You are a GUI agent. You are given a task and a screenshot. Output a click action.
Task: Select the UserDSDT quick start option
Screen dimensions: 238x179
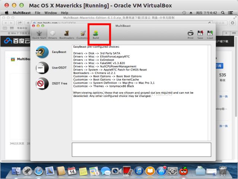(51, 68)
